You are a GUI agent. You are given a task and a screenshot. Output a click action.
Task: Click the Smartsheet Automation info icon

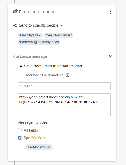coord(68,75)
